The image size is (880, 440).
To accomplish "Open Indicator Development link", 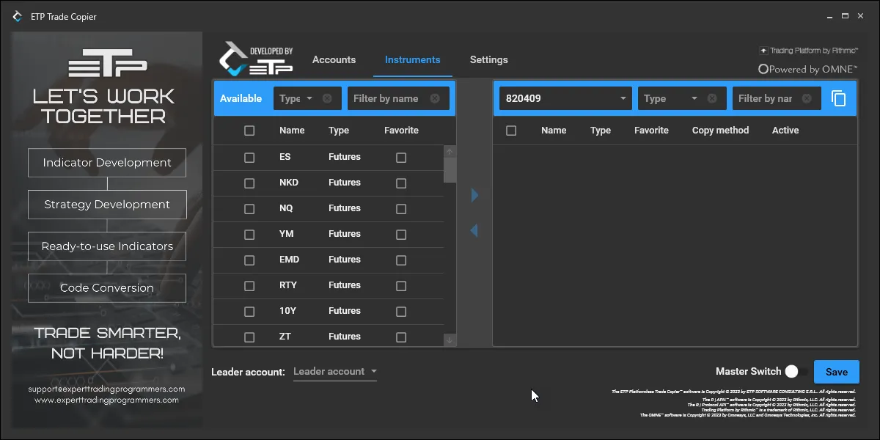I will point(107,163).
